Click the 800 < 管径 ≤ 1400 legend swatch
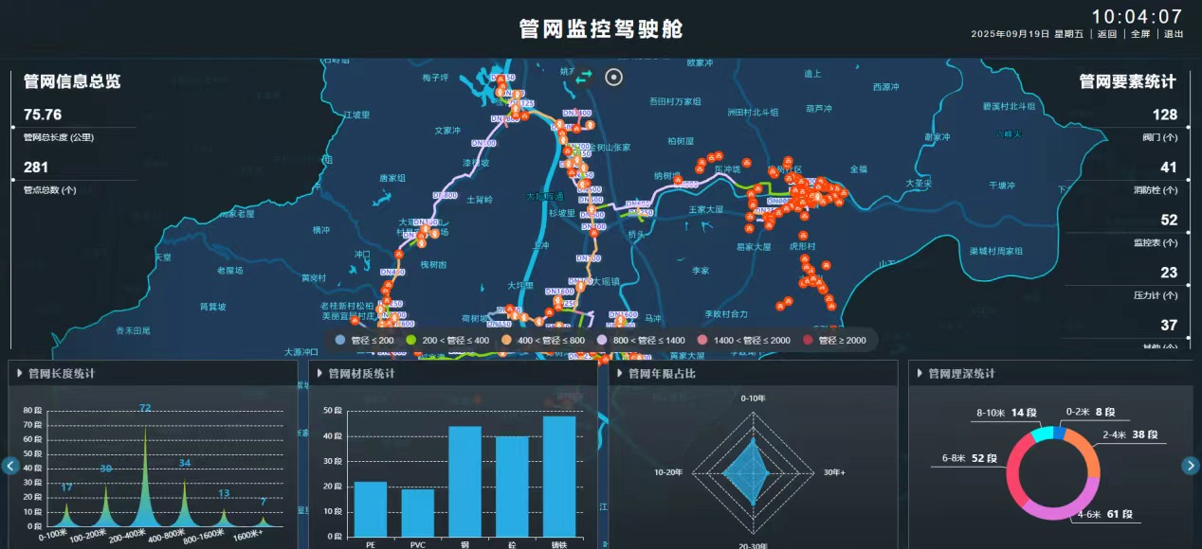1202x549 pixels. pyautogui.click(x=603, y=340)
